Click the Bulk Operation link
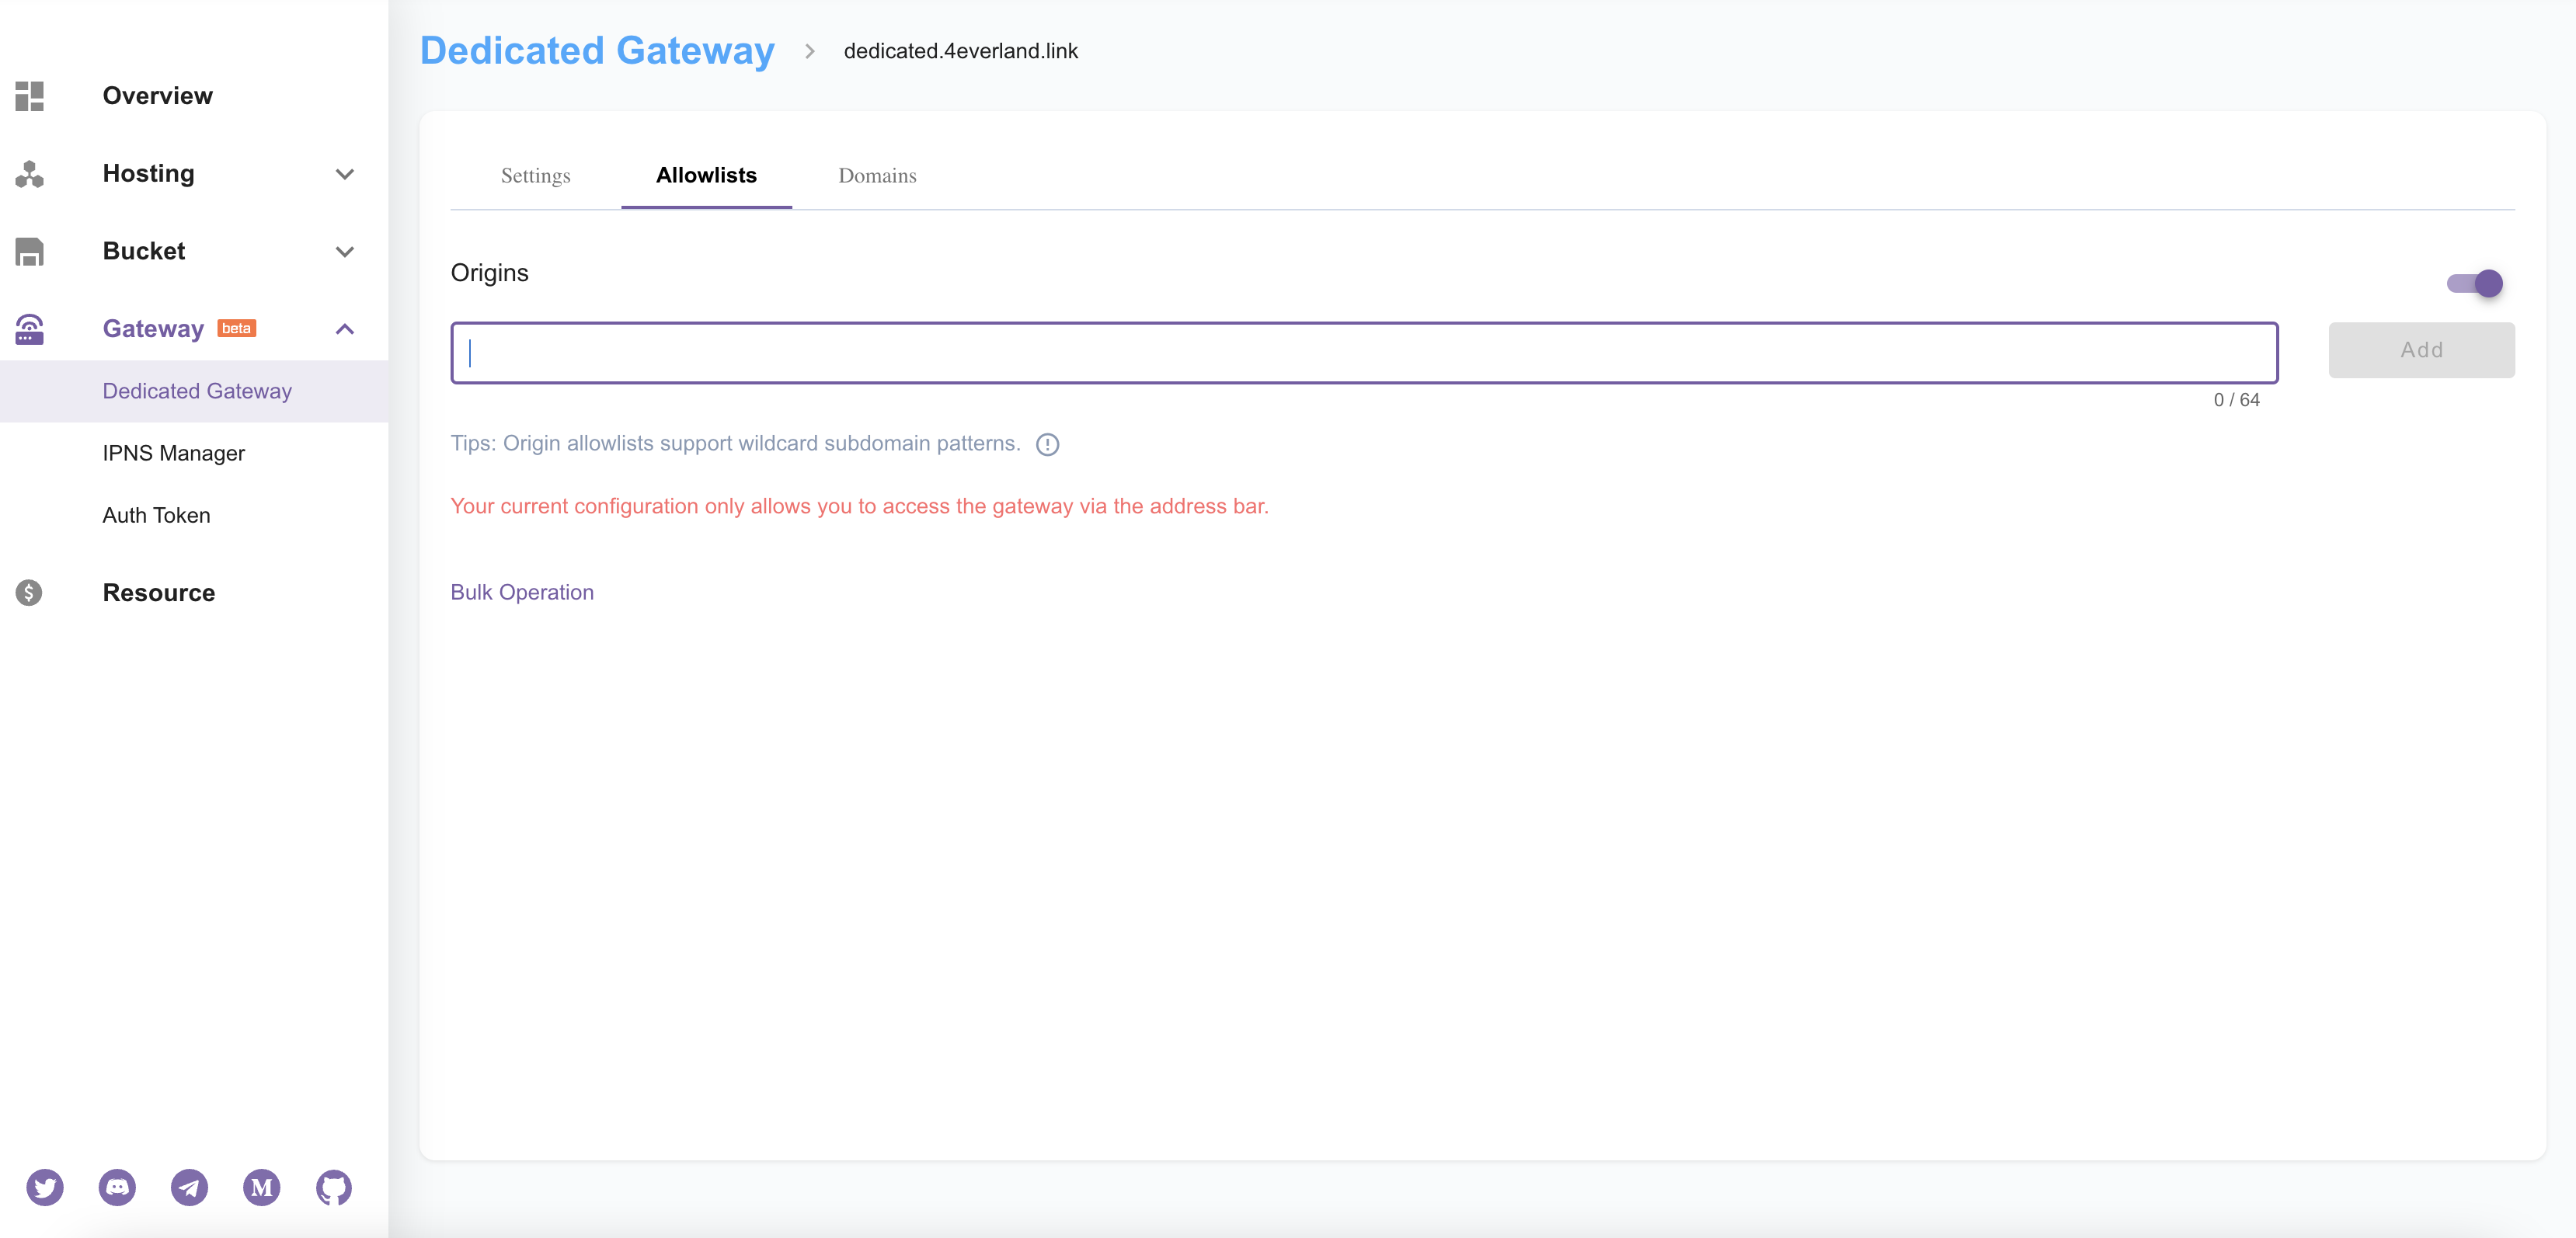 522,592
